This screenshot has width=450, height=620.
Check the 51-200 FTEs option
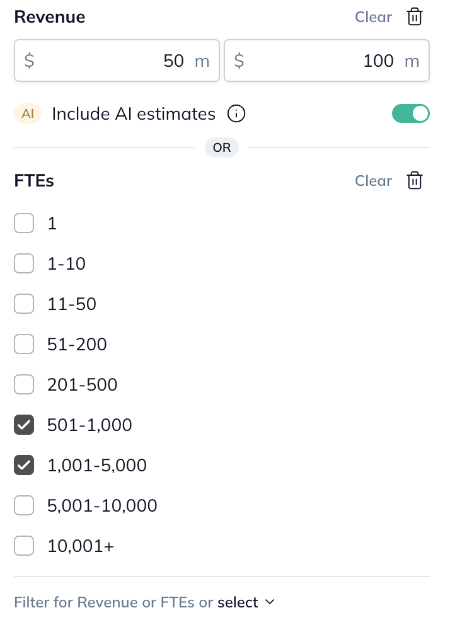24,345
